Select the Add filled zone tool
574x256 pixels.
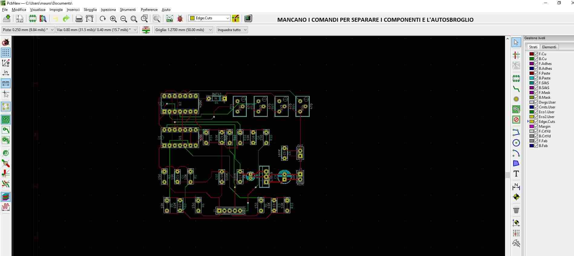[516, 109]
